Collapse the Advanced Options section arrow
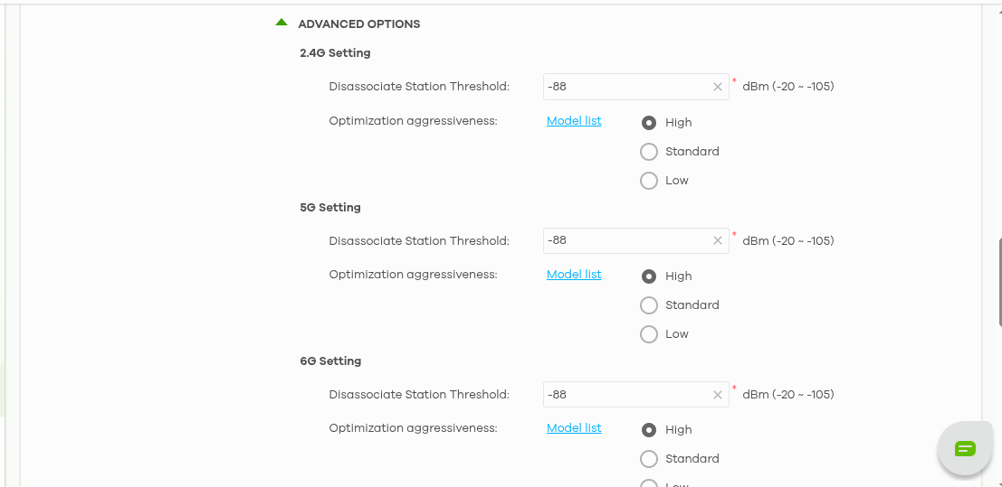Image resolution: width=1002 pixels, height=487 pixels. tap(282, 23)
